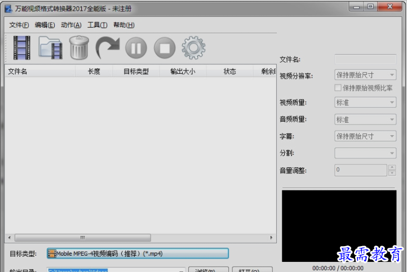
Task: Click the add video folder icon
Action: pyautogui.click(x=51, y=48)
